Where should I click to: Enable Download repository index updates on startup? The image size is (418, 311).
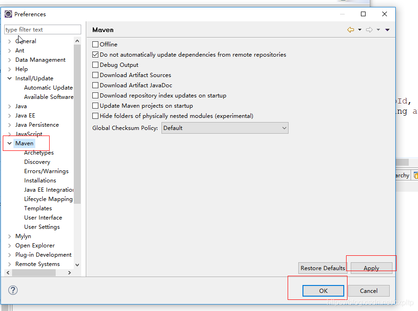pyautogui.click(x=95, y=96)
